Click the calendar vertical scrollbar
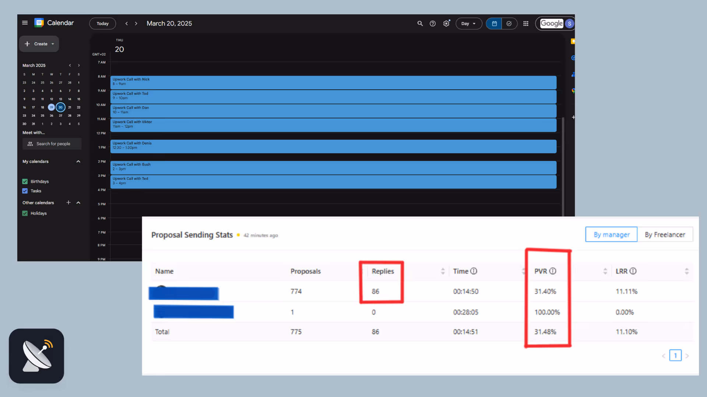The width and height of the screenshot is (707, 397). point(563,167)
